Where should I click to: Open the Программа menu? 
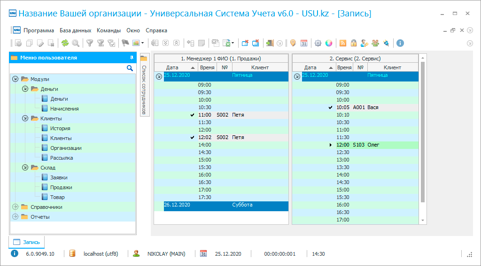(39, 30)
